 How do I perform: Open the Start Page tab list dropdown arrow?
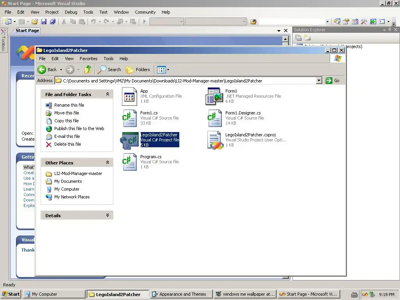coord(279,30)
